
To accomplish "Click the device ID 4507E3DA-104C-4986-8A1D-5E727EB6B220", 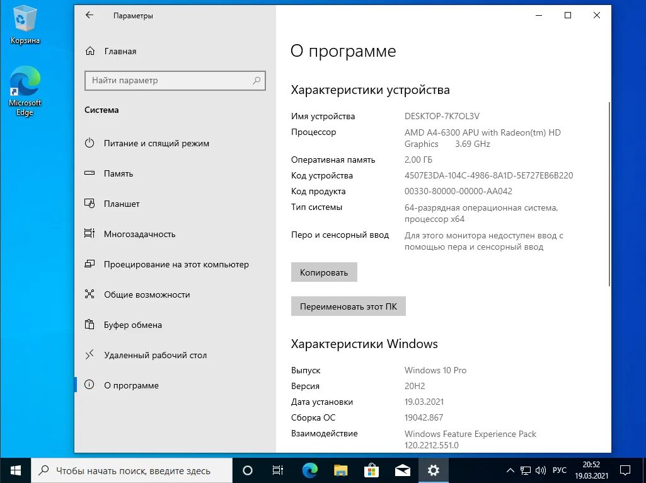I will [488, 175].
